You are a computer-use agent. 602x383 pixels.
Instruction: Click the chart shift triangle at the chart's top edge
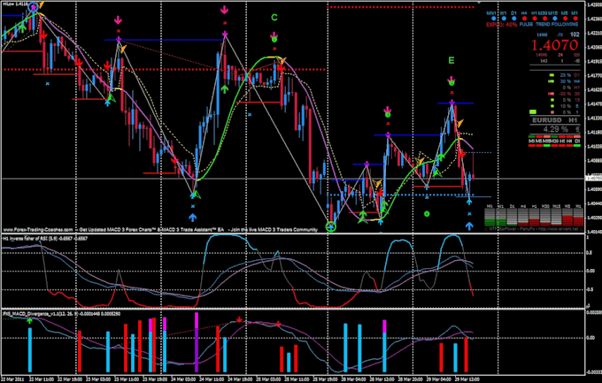(x=478, y=3)
